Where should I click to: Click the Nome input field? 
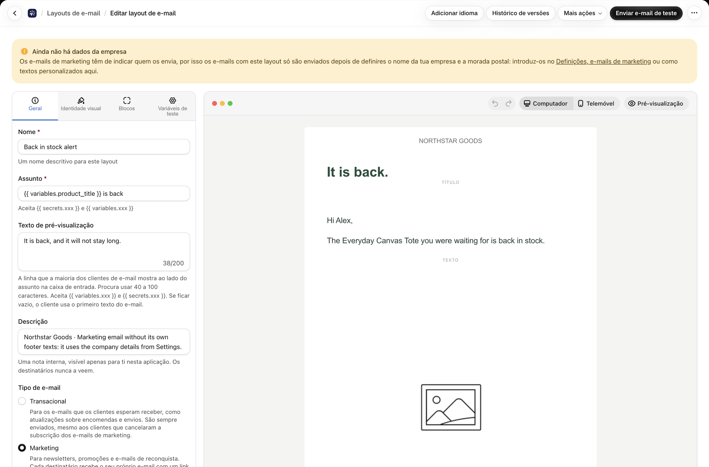pos(104,147)
